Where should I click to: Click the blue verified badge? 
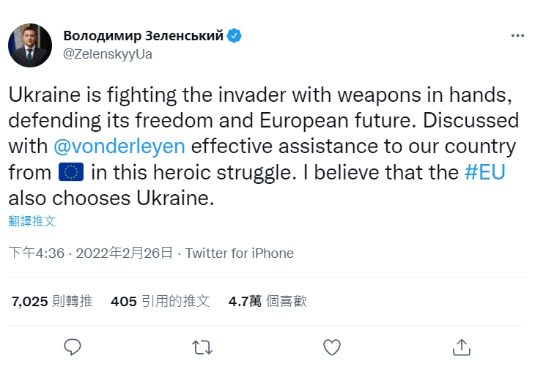coord(235,36)
